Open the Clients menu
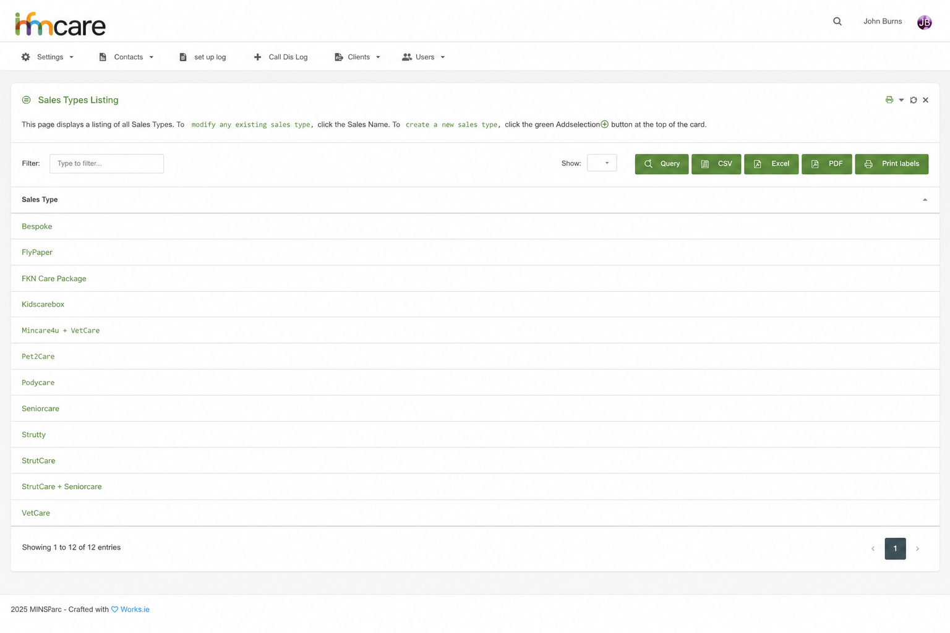 tap(357, 57)
